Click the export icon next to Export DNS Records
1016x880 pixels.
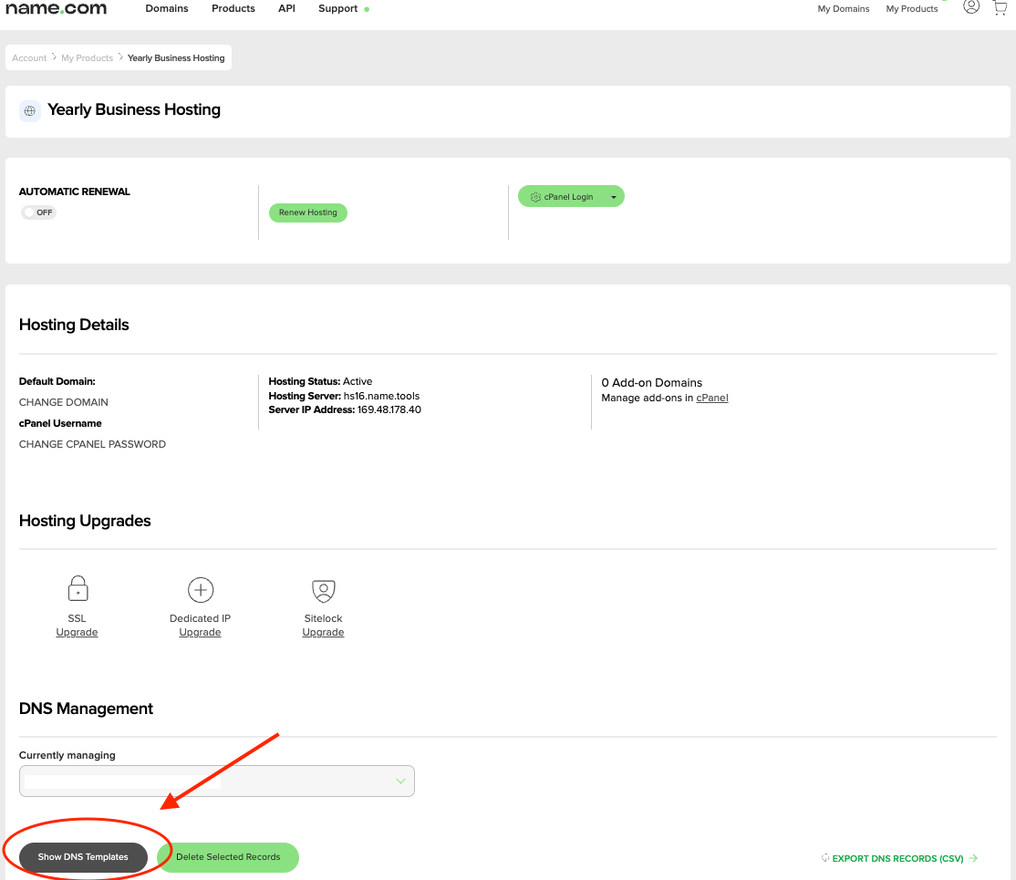tap(825, 858)
